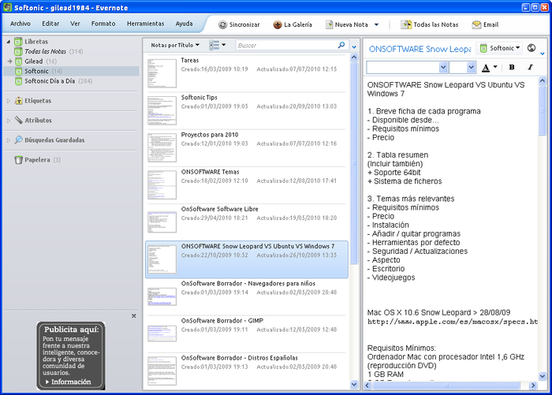The image size is (552, 395).
Task: Expand the Etiquetas section
Action: (9, 101)
